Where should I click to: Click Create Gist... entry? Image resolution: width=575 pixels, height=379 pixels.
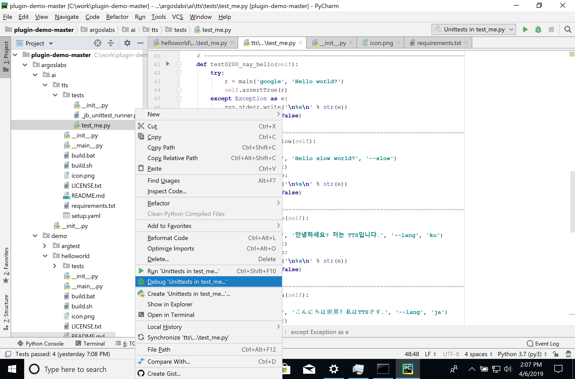[209, 373]
